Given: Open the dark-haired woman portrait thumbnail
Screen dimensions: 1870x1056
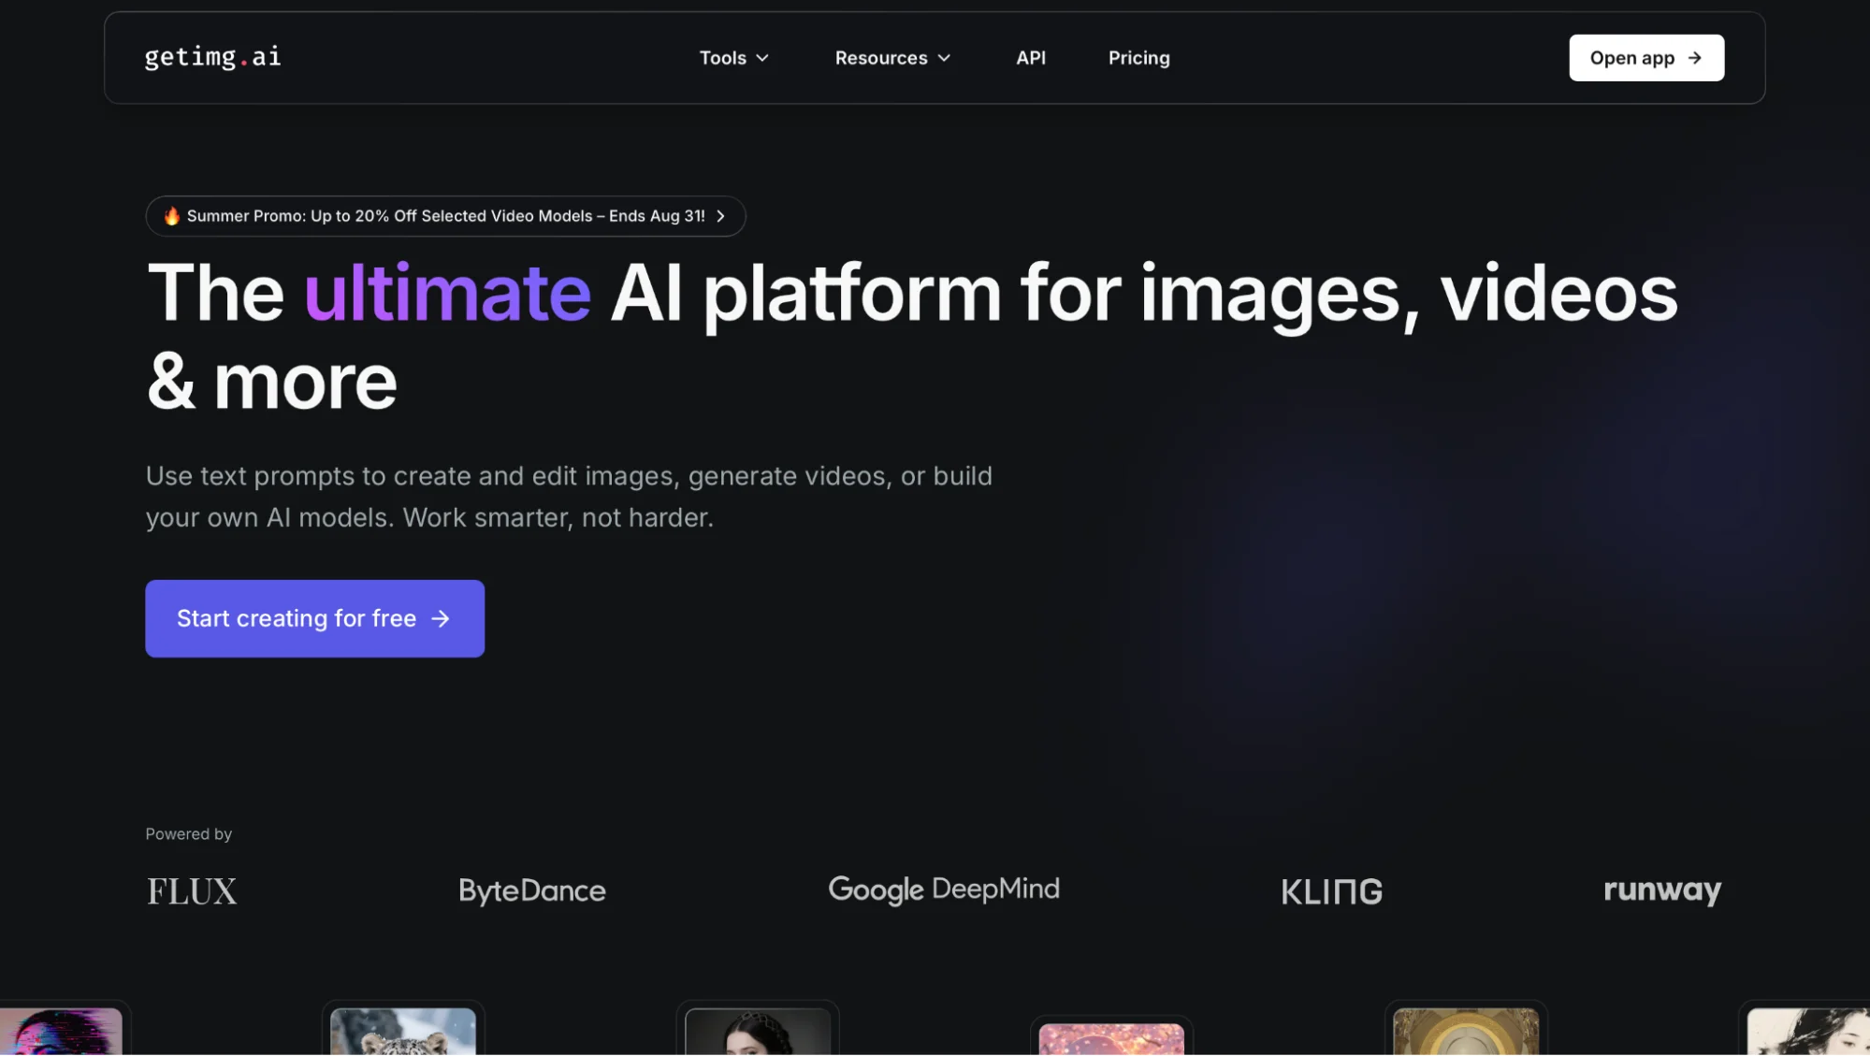Looking at the screenshot, I should click(x=758, y=1031).
